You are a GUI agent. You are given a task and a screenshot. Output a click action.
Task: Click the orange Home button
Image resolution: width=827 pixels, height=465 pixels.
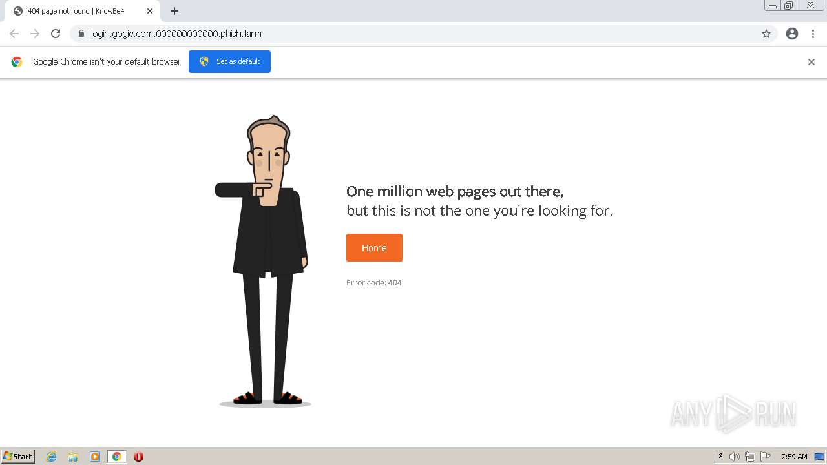pyautogui.click(x=374, y=248)
